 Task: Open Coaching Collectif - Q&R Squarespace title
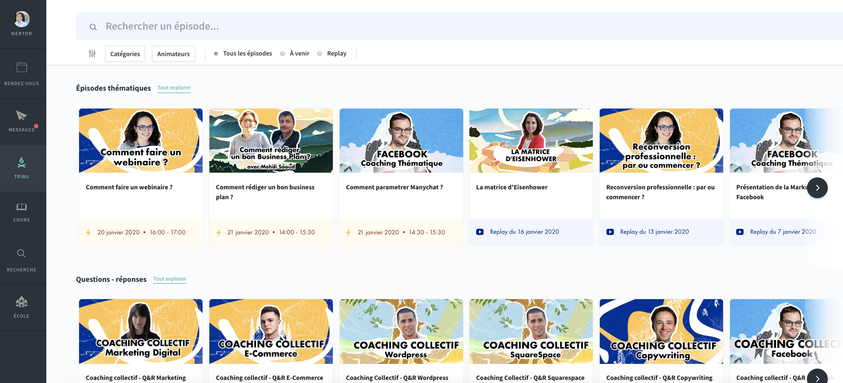coord(530,378)
